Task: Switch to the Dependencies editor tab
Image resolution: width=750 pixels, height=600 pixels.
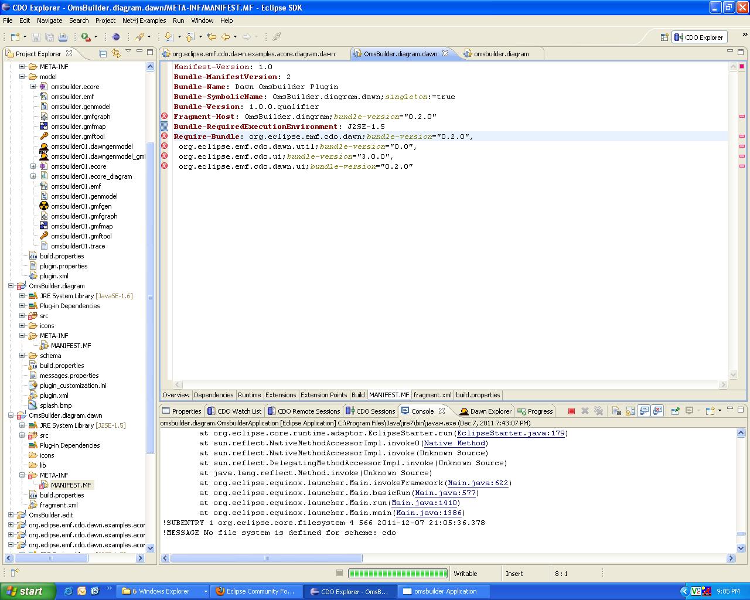Action: tap(213, 395)
